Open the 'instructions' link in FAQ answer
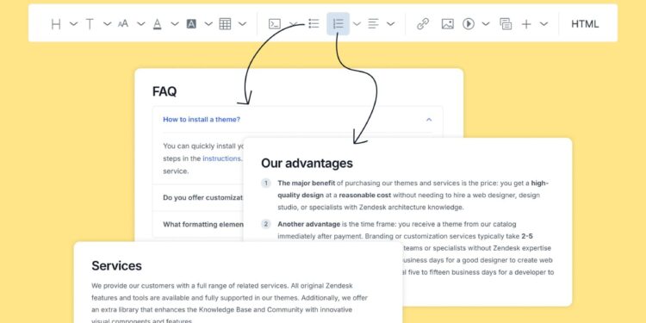 pyautogui.click(x=221, y=158)
